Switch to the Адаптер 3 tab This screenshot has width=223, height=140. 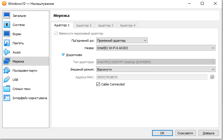pos(106,25)
